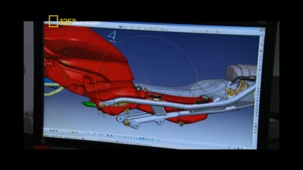Open the third graphic properties dropdown
The height and width of the screenshot is (170, 303).
(135, 28)
